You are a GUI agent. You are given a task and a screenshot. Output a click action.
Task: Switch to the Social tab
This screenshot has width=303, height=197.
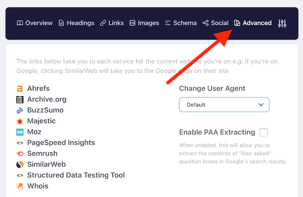tap(216, 23)
